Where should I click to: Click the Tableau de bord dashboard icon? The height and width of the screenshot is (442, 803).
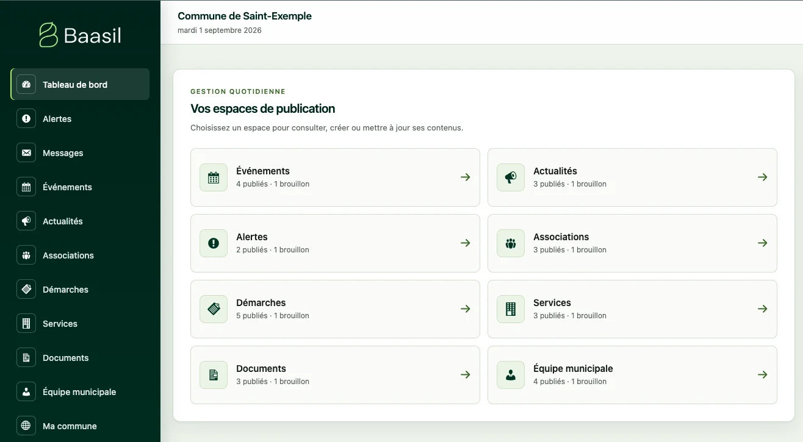26,85
